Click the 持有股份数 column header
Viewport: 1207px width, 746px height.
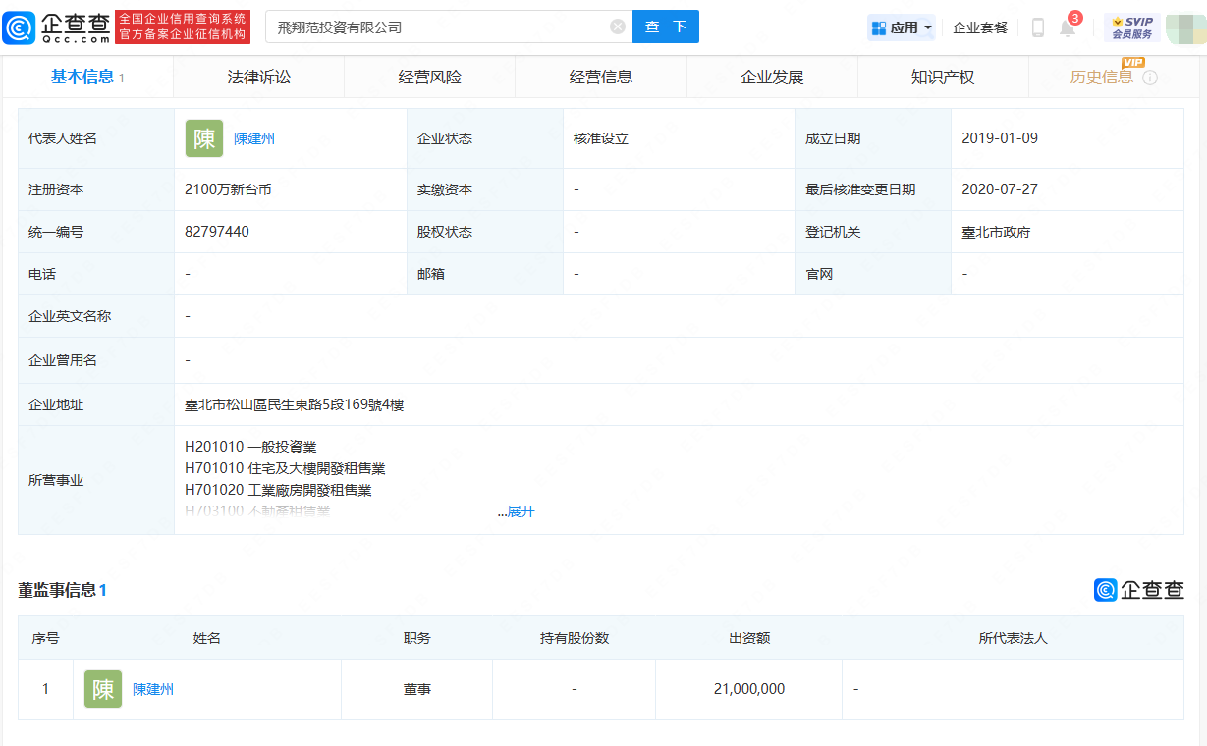(x=575, y=638)
